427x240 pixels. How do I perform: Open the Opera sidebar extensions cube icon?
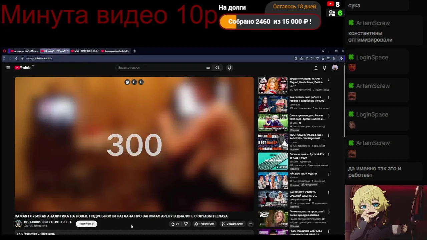[x=341, y=58]
